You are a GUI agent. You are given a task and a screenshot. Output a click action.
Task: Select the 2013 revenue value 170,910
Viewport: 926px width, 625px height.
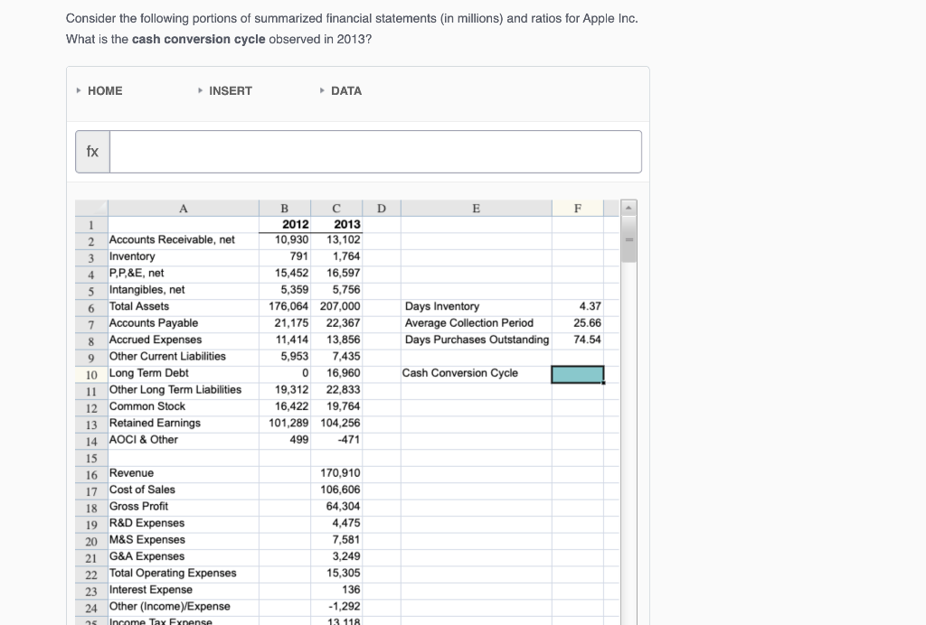click(x=336, y=473)
